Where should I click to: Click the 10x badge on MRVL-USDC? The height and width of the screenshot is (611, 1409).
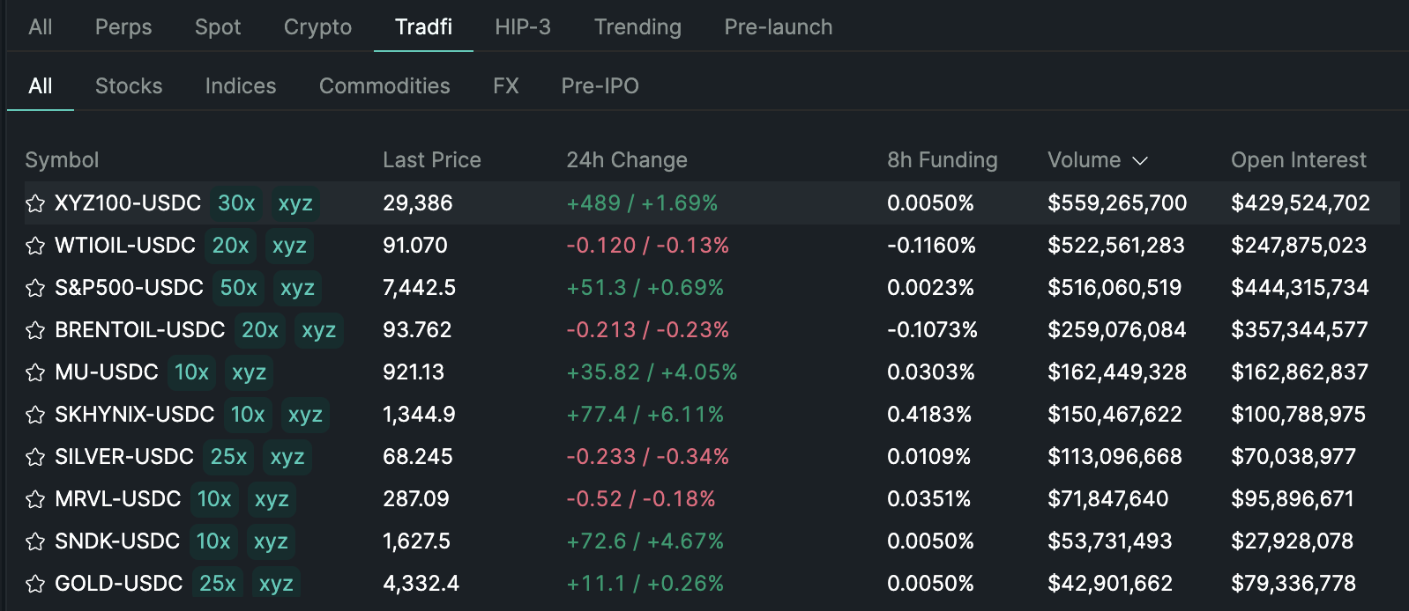tap(214, 499)
